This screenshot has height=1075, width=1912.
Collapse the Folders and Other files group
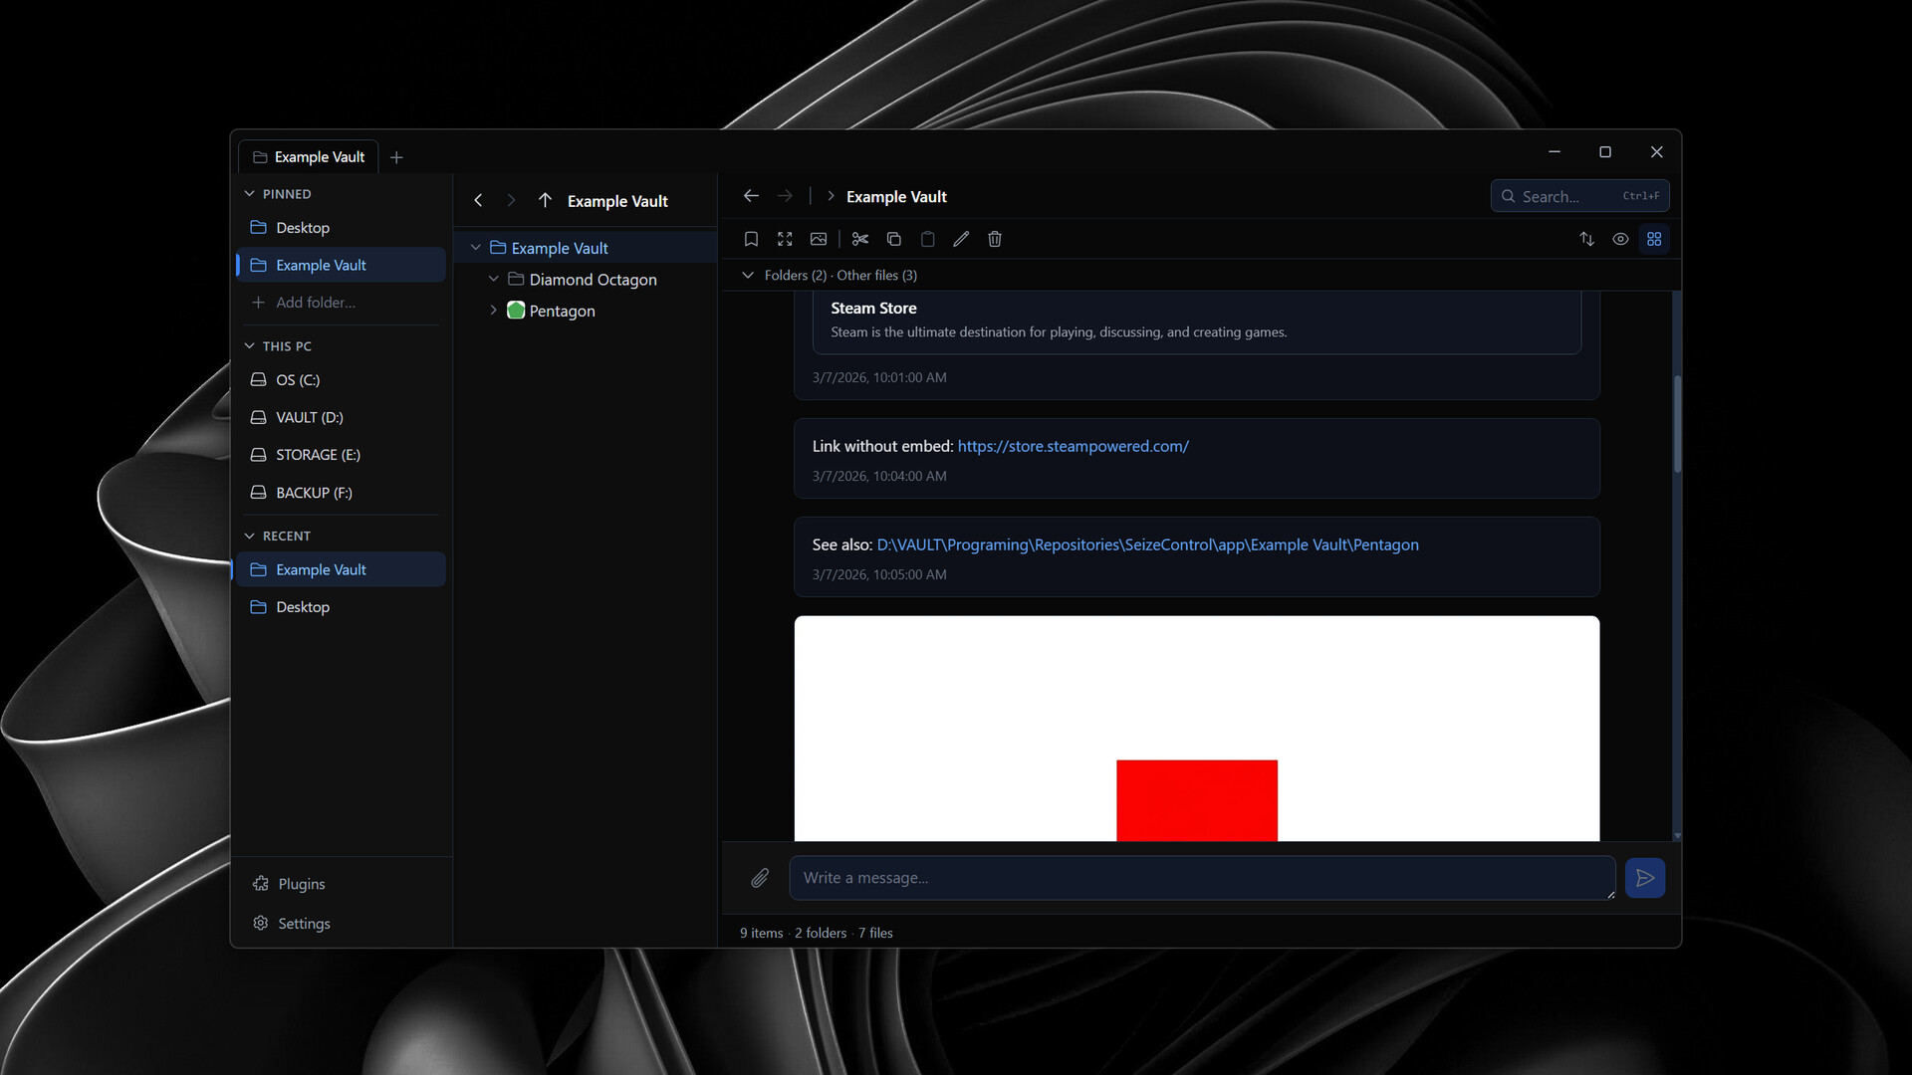[x=748, y=275]
